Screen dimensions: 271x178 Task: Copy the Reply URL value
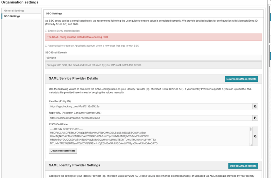click(255, 118)
